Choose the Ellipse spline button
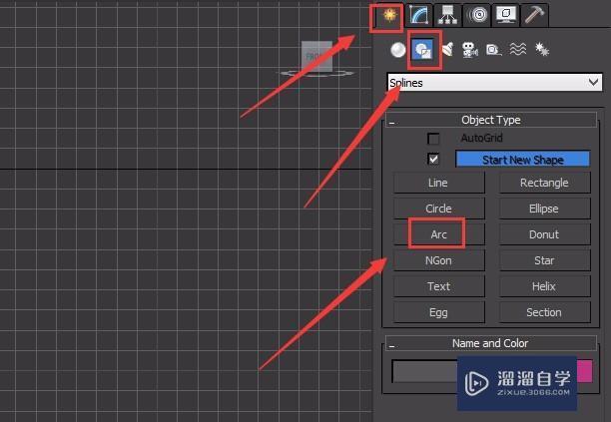The height and width of the screenshot is (422, 611). [x=545, y=209]
